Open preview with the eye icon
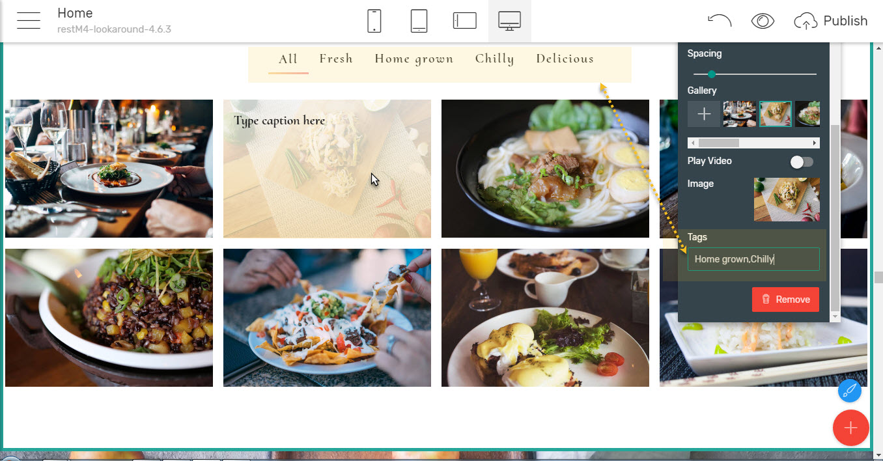 763,21
